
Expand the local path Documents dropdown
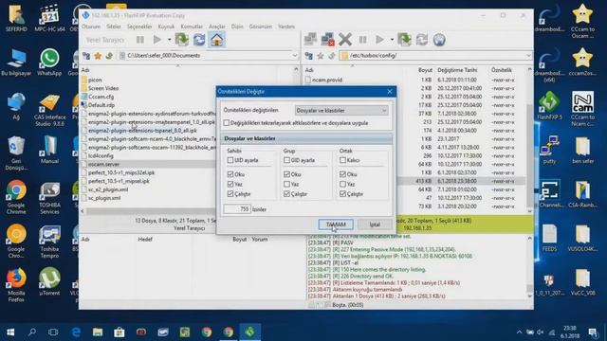(x=295, y=56)
